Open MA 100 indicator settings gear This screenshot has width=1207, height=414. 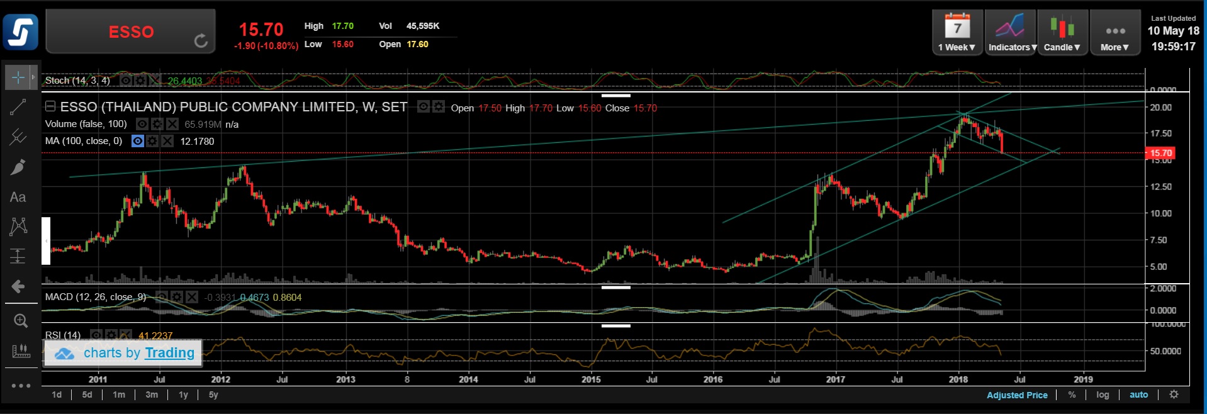pos(152,141)
